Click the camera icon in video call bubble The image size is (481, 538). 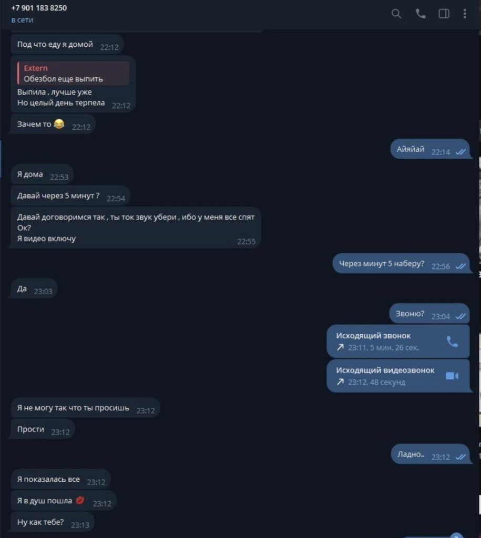coord(452,376)
